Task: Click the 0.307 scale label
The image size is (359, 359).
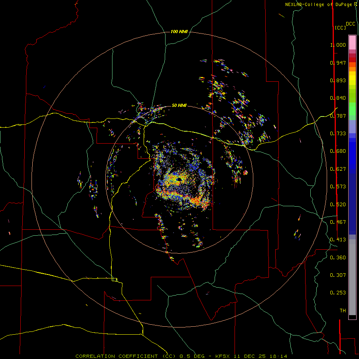Action: tap(338, 275)
